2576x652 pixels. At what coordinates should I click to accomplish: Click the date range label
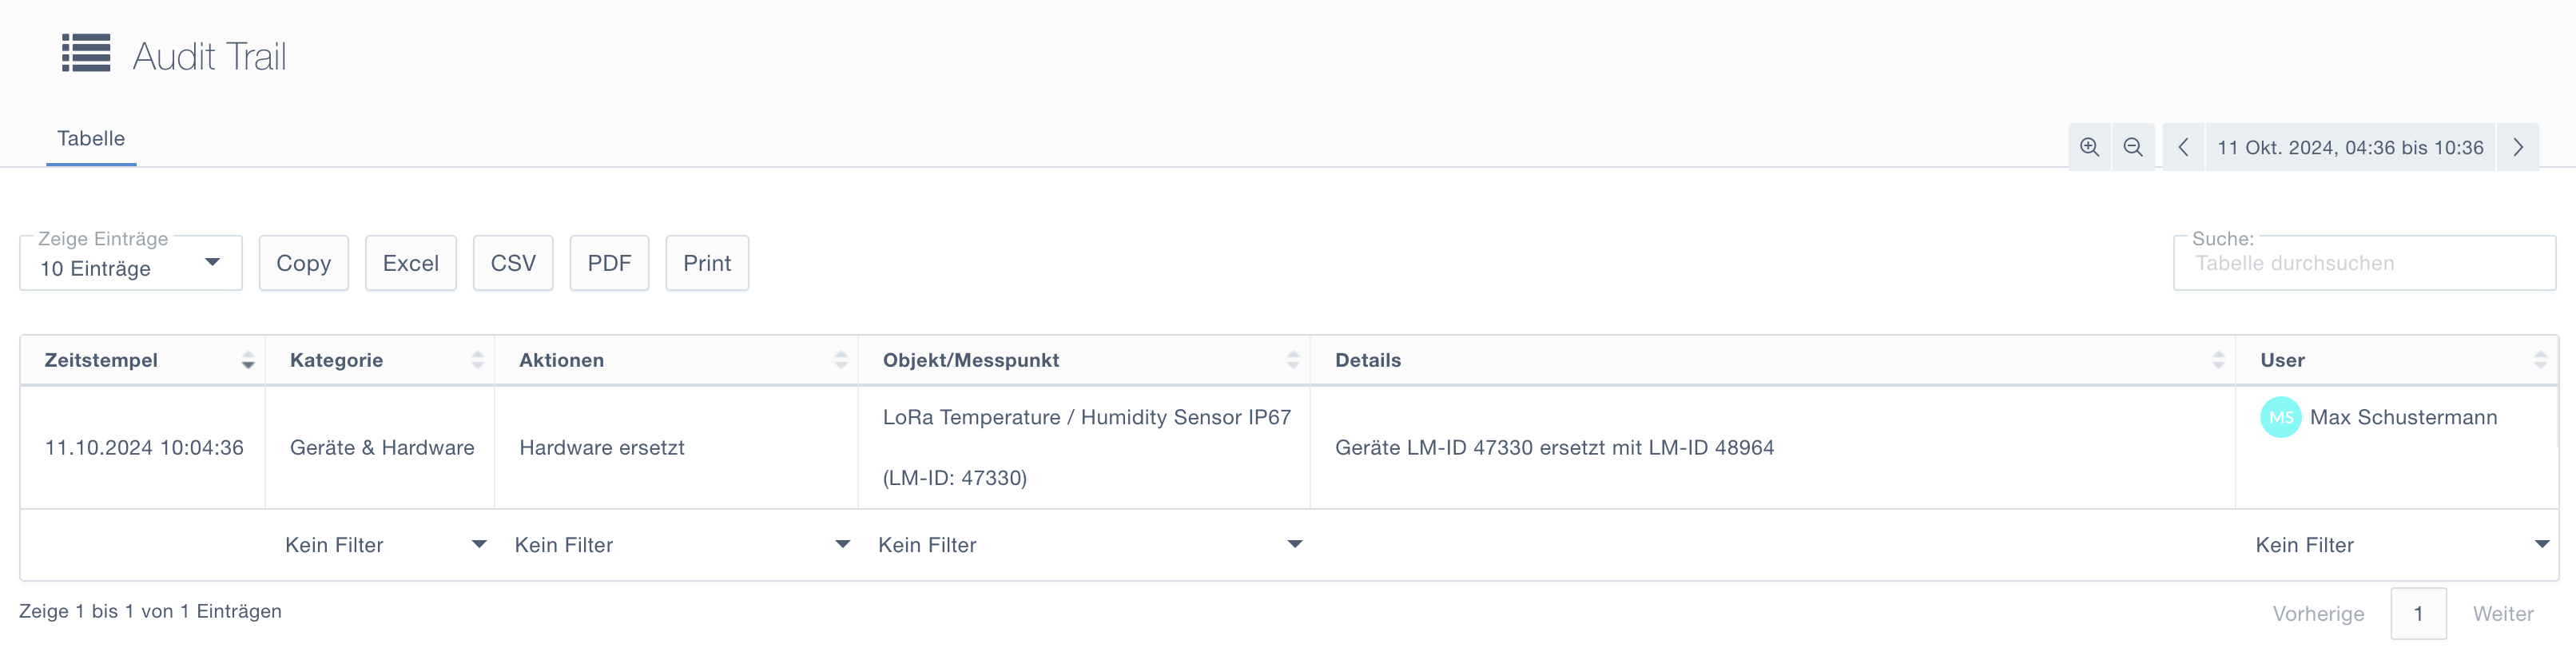click(2349, 147)
